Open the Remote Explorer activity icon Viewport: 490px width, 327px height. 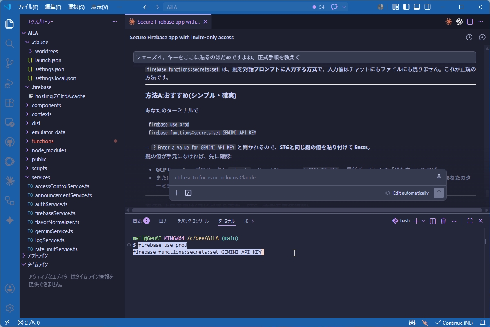point(10,122)
